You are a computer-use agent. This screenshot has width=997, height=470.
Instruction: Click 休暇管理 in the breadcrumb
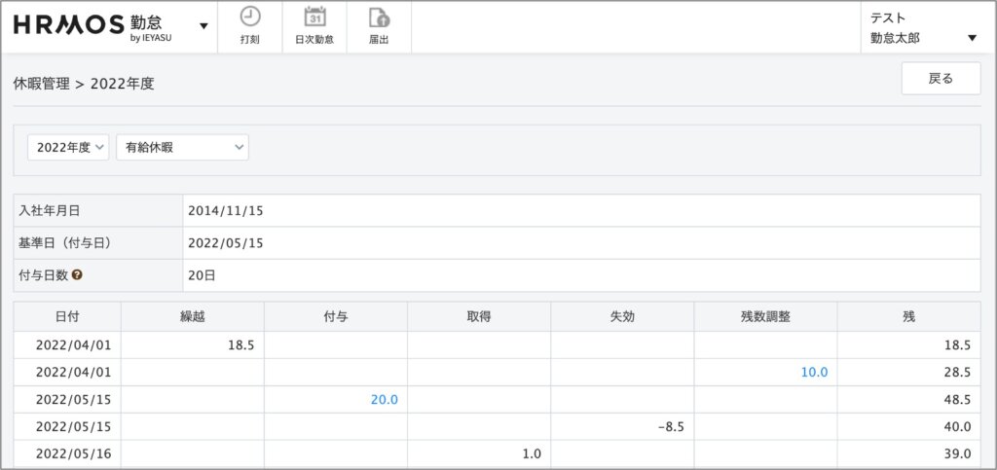pyautogui.click(x=41, y=84)
